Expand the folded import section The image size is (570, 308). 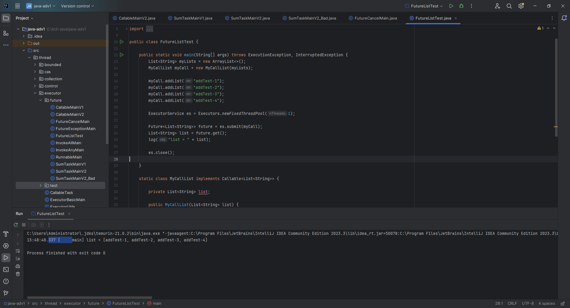(126, 29)
